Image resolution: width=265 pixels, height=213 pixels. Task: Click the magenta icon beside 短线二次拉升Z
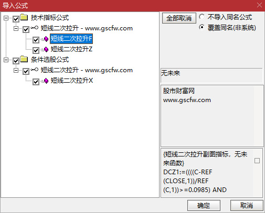click(46, 49)
